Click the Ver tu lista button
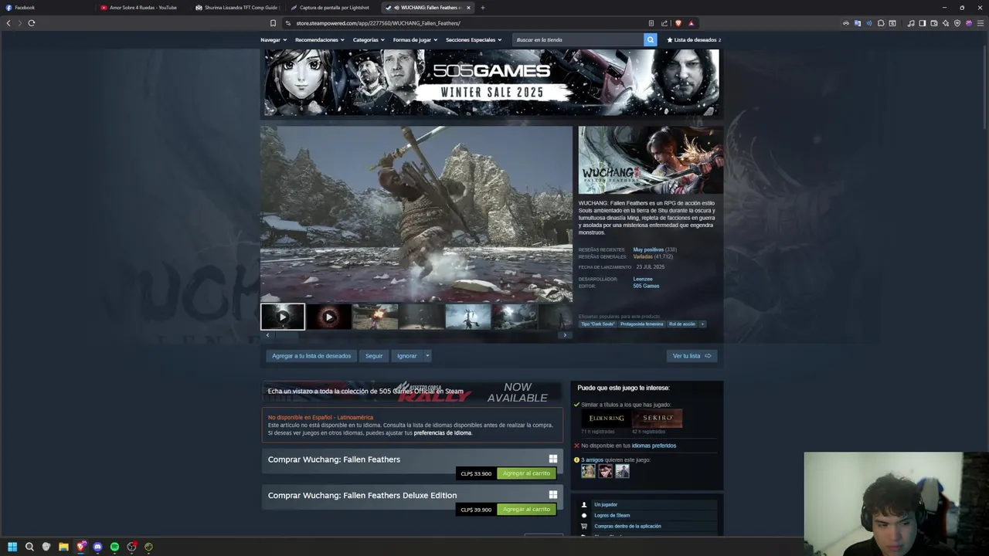Screen dimensions: 989x556 (692, 356)
